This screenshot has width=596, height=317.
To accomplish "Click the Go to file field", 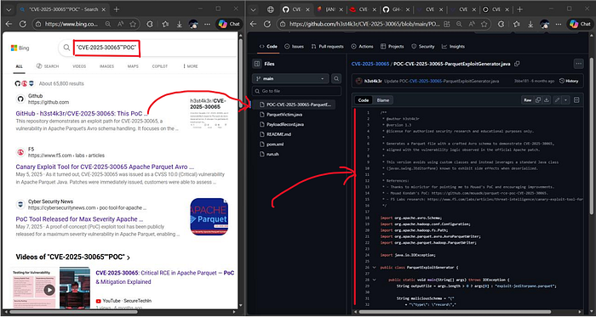I will click(297, 91).
